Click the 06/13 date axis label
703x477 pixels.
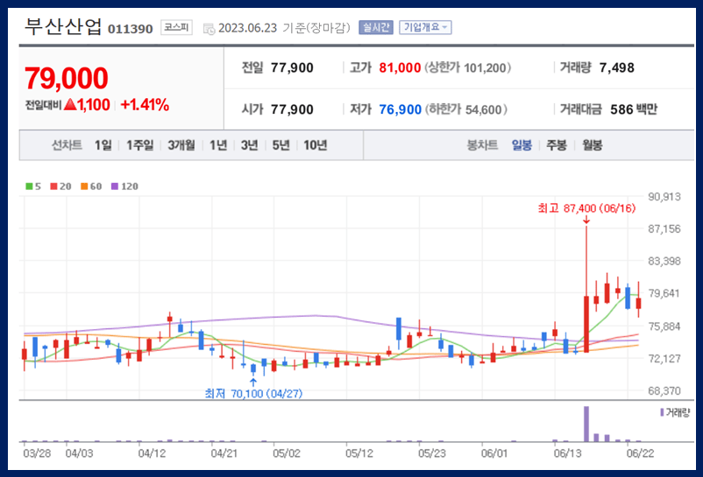(567, 453)
